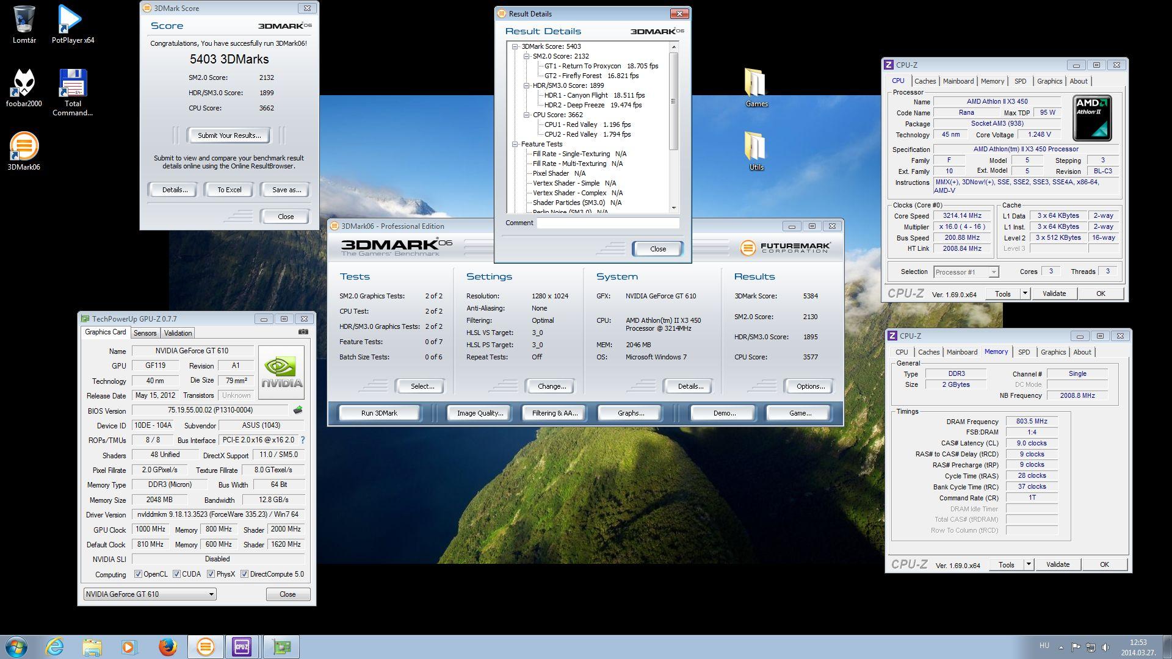Click Run 3DMark button
1172x659 pixels.
pyautogui.click(x=379, y=413)
